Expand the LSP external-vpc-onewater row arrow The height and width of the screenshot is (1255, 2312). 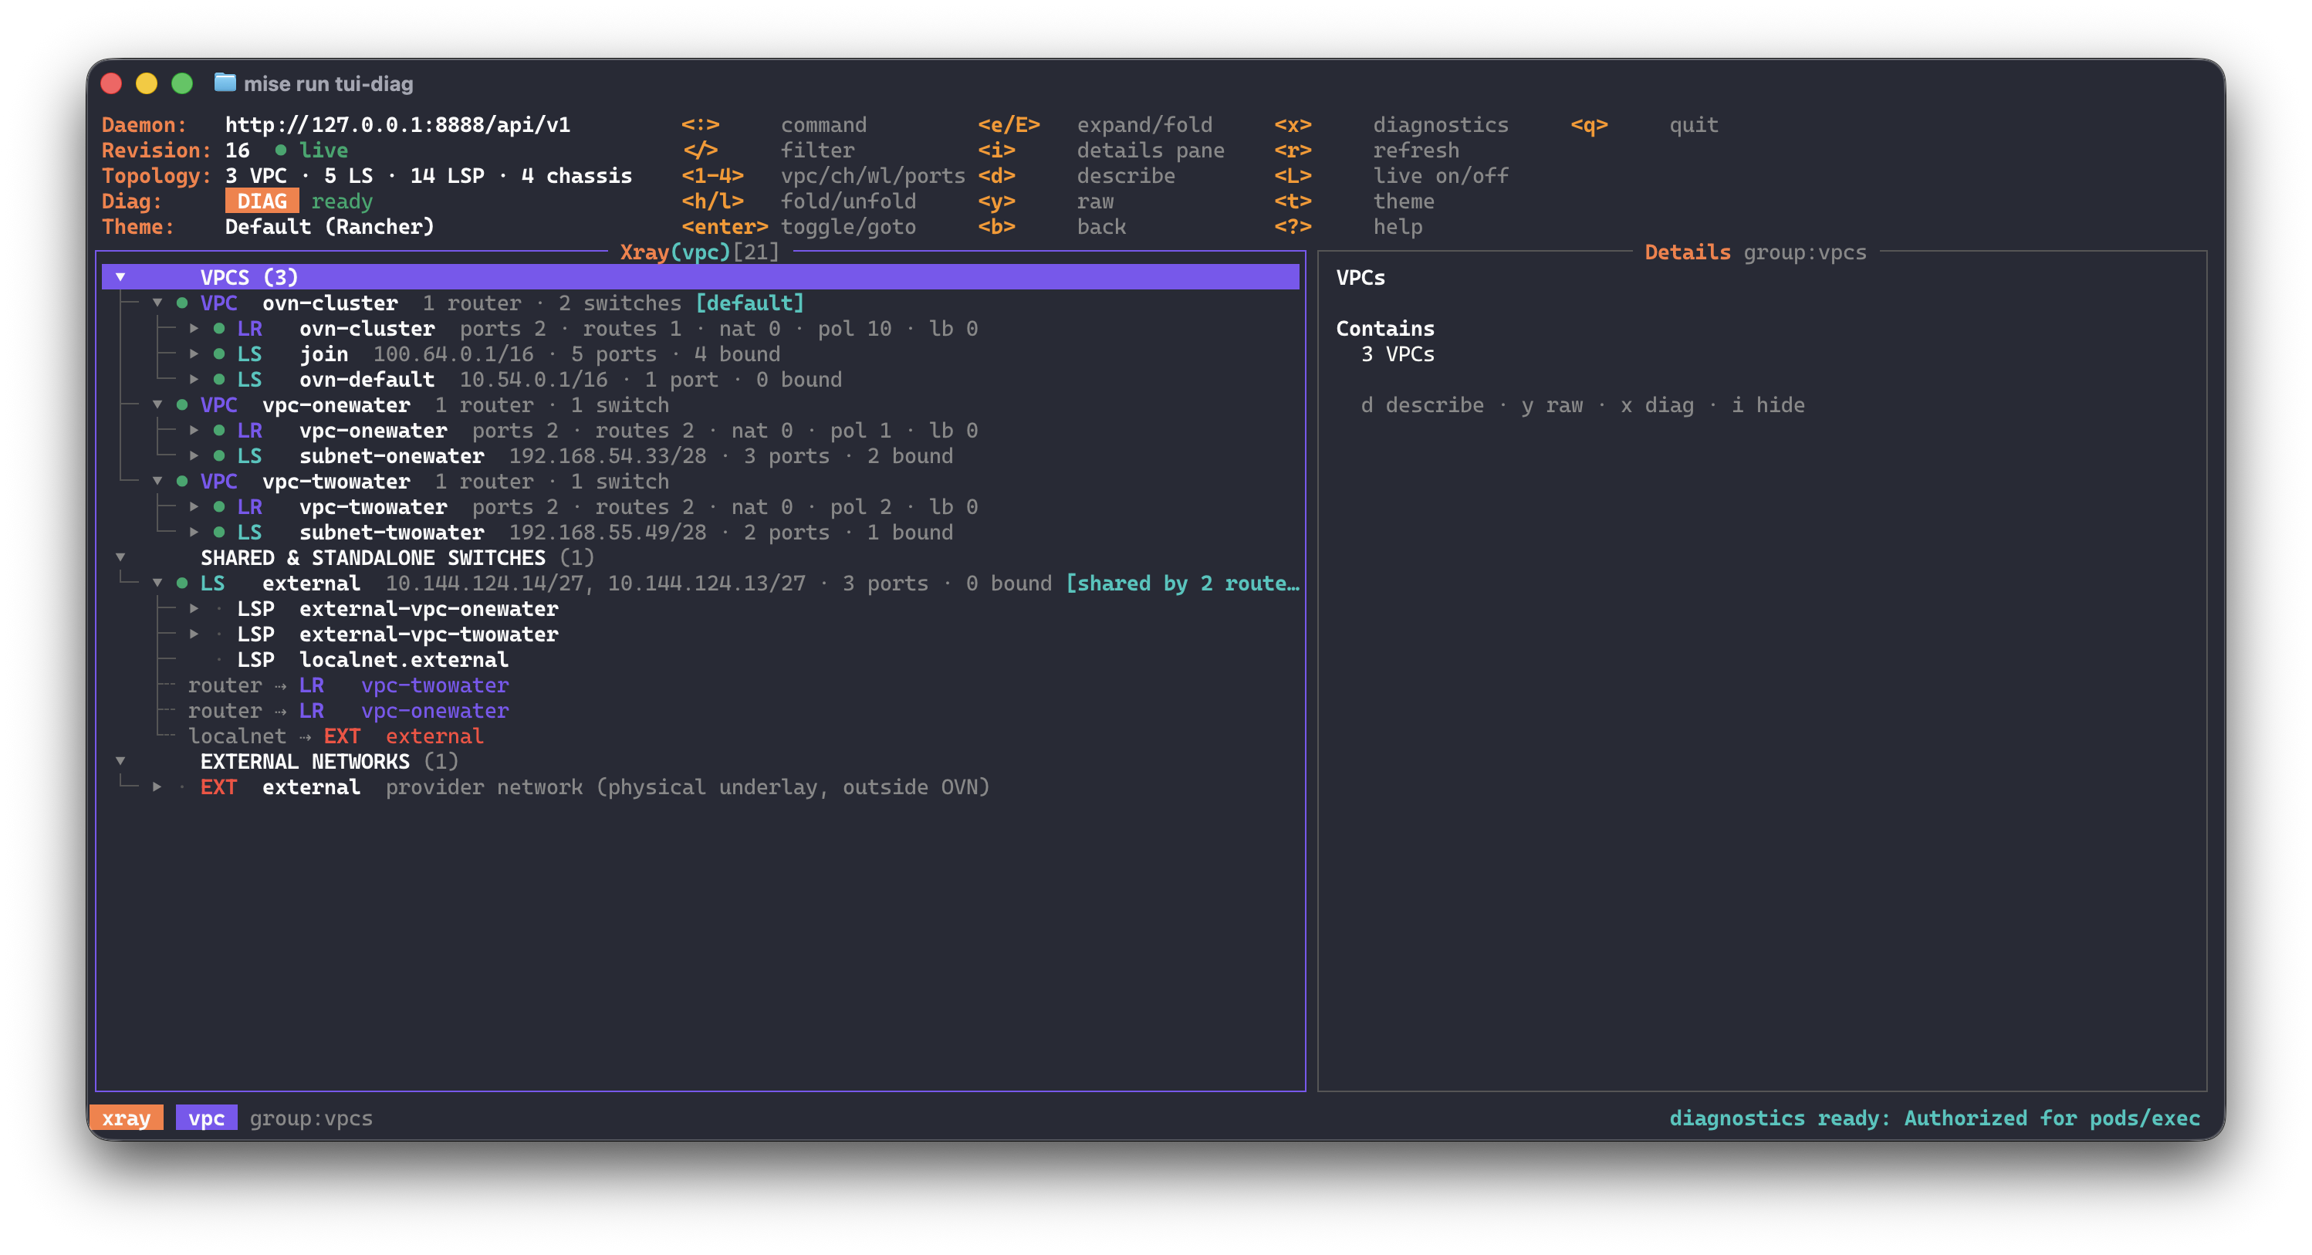click(x=194, y=609)
